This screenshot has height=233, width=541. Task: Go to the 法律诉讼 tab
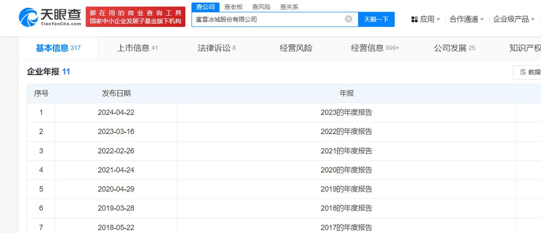(x=216, y=48)
